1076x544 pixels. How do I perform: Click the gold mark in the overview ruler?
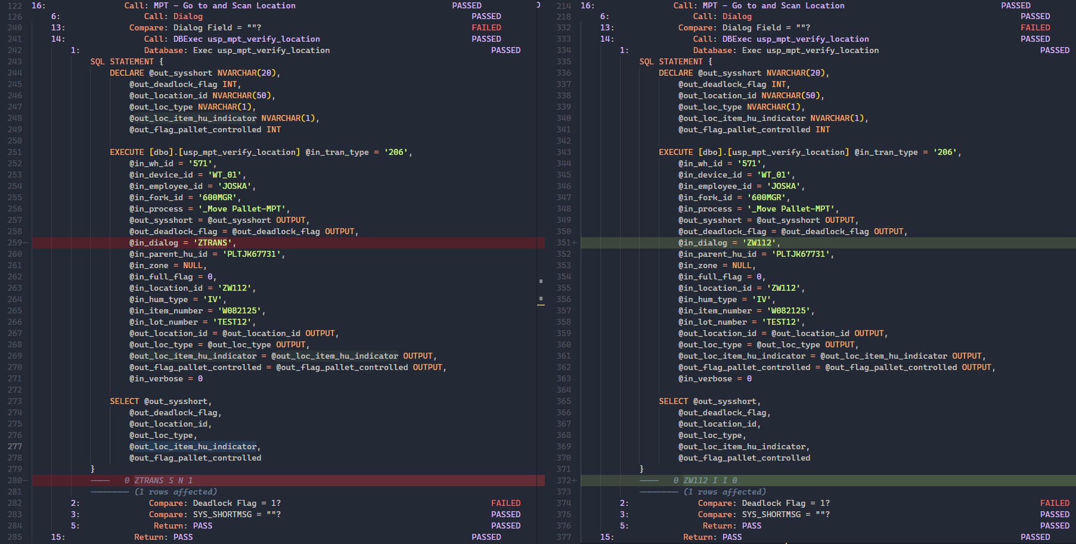541,305
